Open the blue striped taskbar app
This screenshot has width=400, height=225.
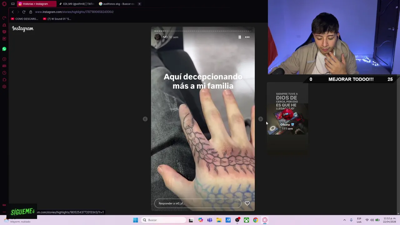228,220
